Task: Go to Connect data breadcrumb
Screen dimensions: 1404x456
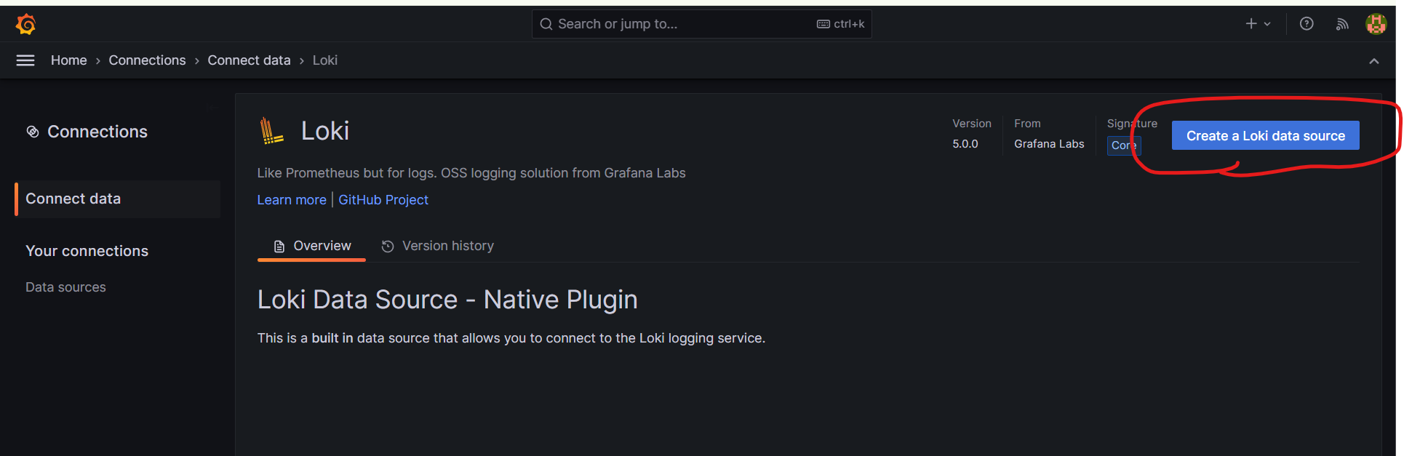Action: coord(249,60)
